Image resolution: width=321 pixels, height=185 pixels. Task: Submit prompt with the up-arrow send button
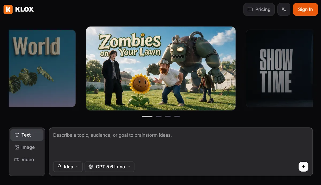(303, 167)
